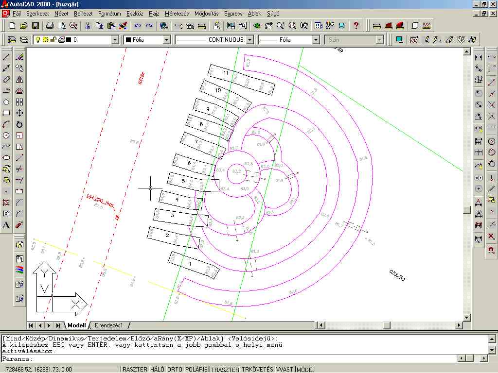Activate the Mirror modify tool

tap(19, 80)
